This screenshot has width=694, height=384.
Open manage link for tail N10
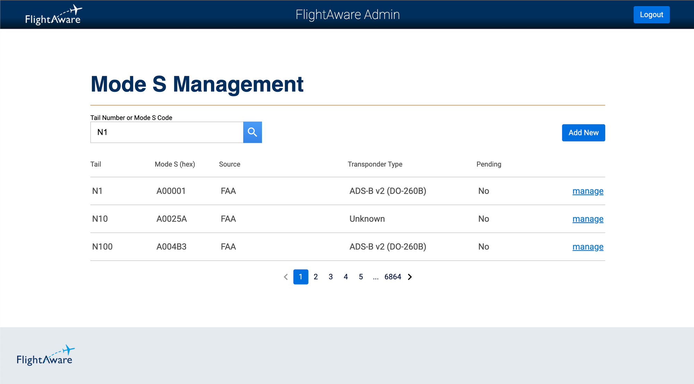pyautogui.click(x=587, y=219)
